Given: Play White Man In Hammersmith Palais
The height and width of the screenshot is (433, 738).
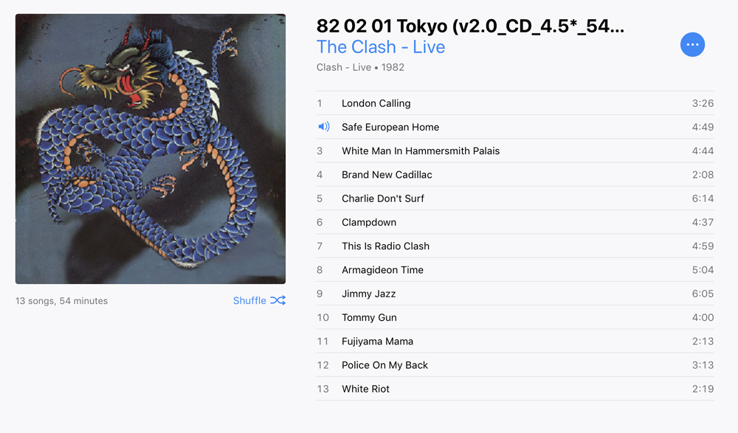Looking at the screenshot, I should coord(515,150).
